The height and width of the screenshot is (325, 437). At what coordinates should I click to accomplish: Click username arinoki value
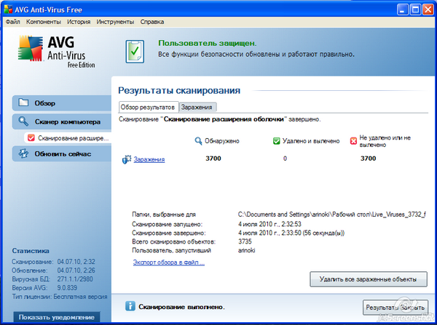pyautogui.click(x=247, y=250)
